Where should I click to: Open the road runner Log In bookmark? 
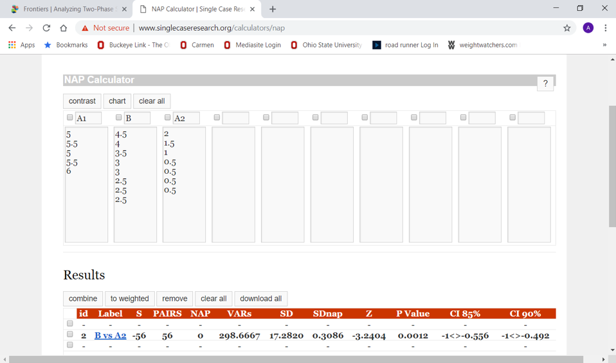[x=405, y=45]
